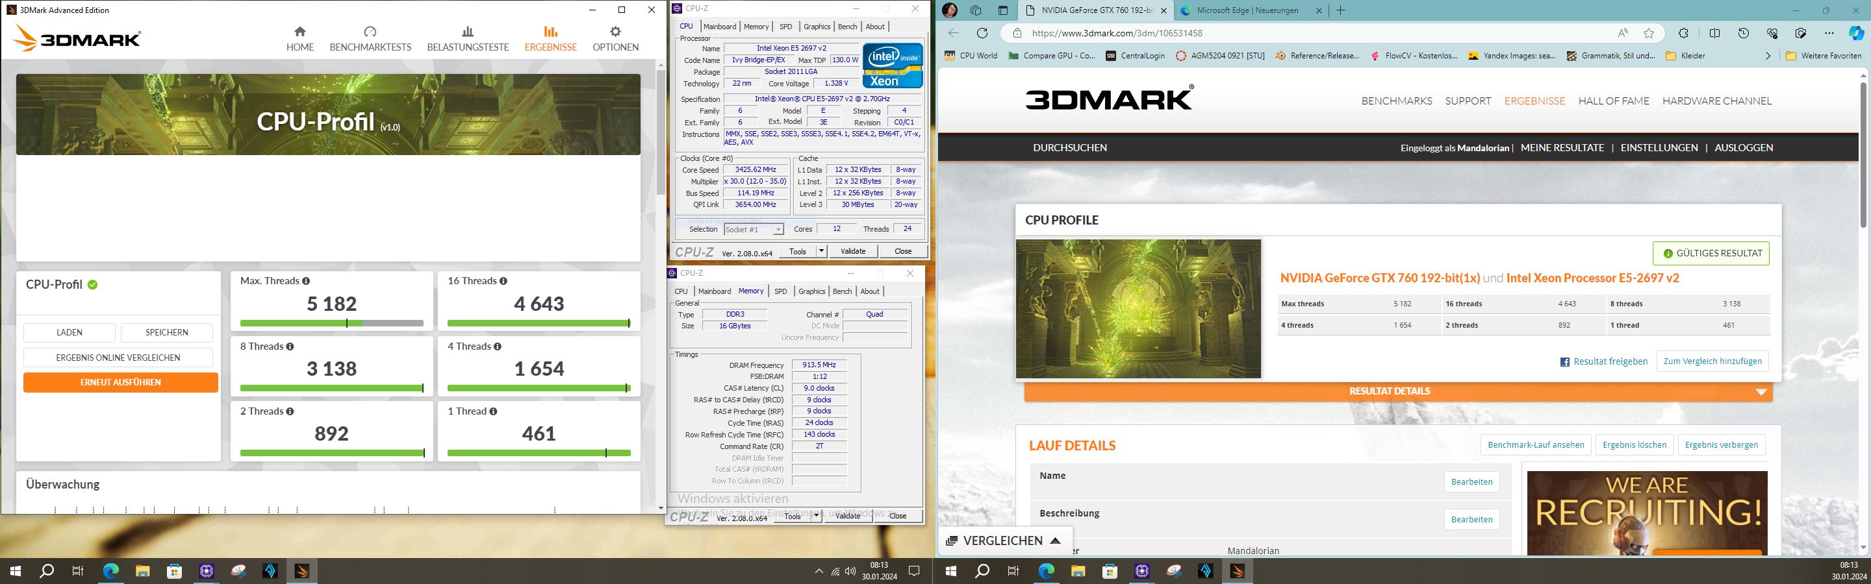Click Bearbeiten next to Name
Screen dimensions: 1871x584
(x=1471, y=481)
